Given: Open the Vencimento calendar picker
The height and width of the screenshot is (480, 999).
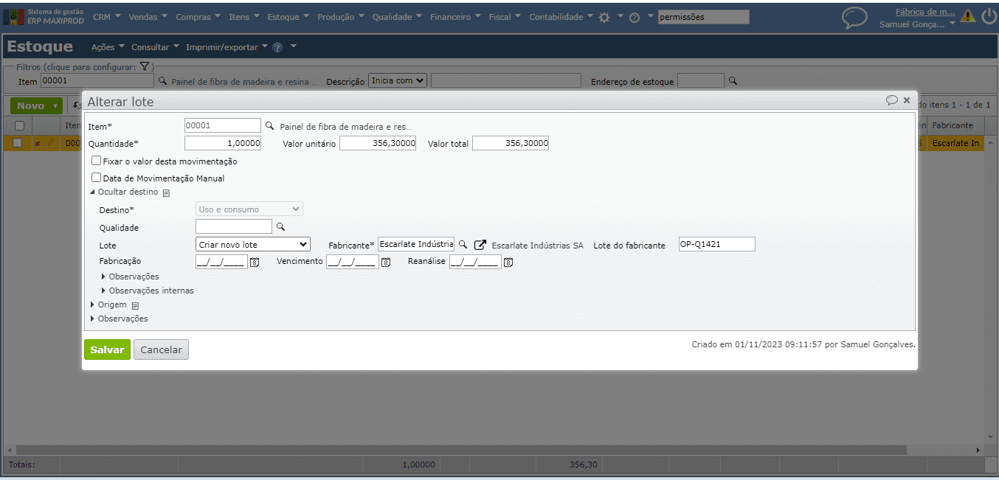Looking at the screenshot, I should pyautogui.click(x=386, y=262).
